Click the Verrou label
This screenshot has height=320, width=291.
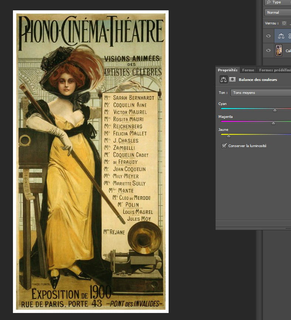tap(272, 23)
